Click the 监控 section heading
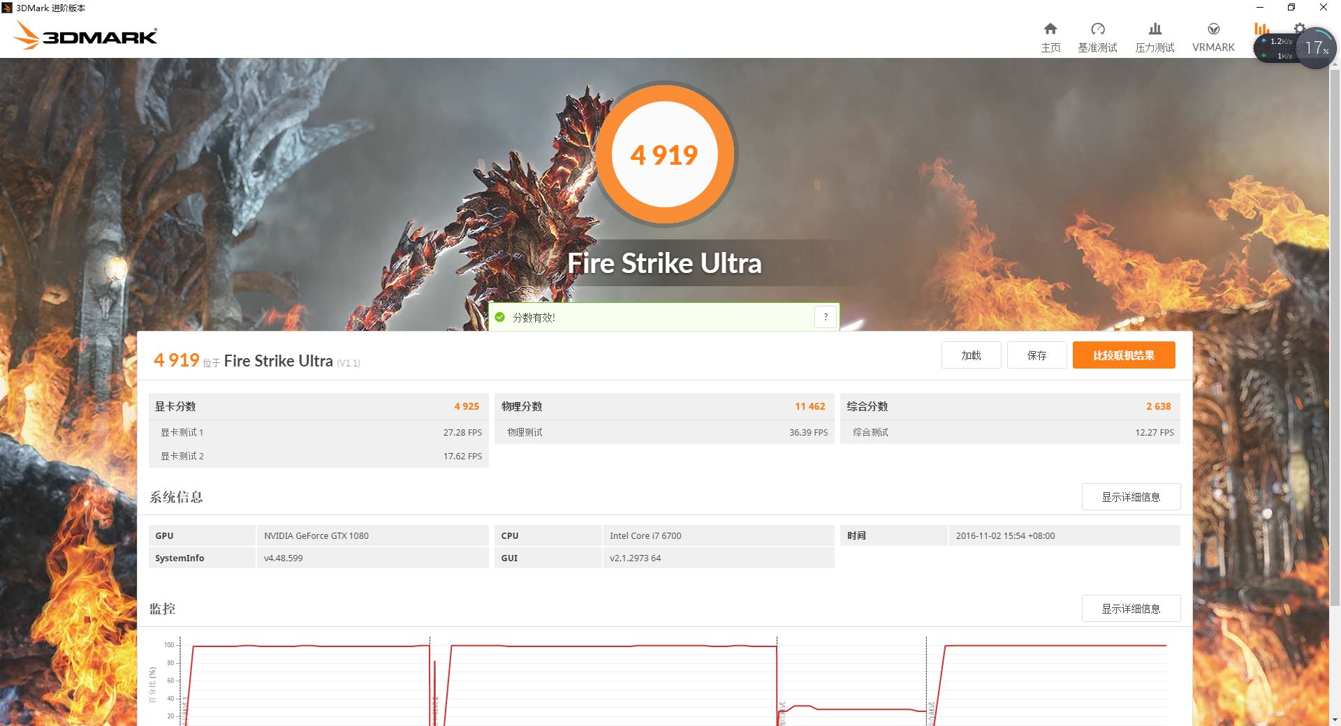Screen dimensions: 1341x726 [162, 609]
